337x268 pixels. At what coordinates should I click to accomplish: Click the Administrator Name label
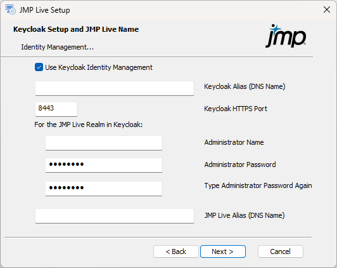coord(234,142)
